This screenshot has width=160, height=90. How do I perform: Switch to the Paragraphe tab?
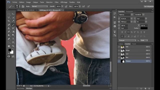coord(129,11)
